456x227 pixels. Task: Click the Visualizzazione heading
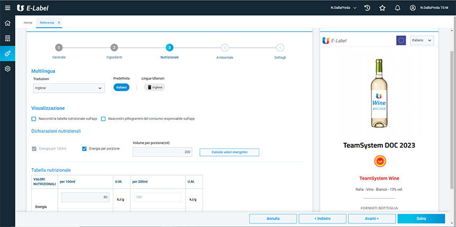tap(48, 108)
